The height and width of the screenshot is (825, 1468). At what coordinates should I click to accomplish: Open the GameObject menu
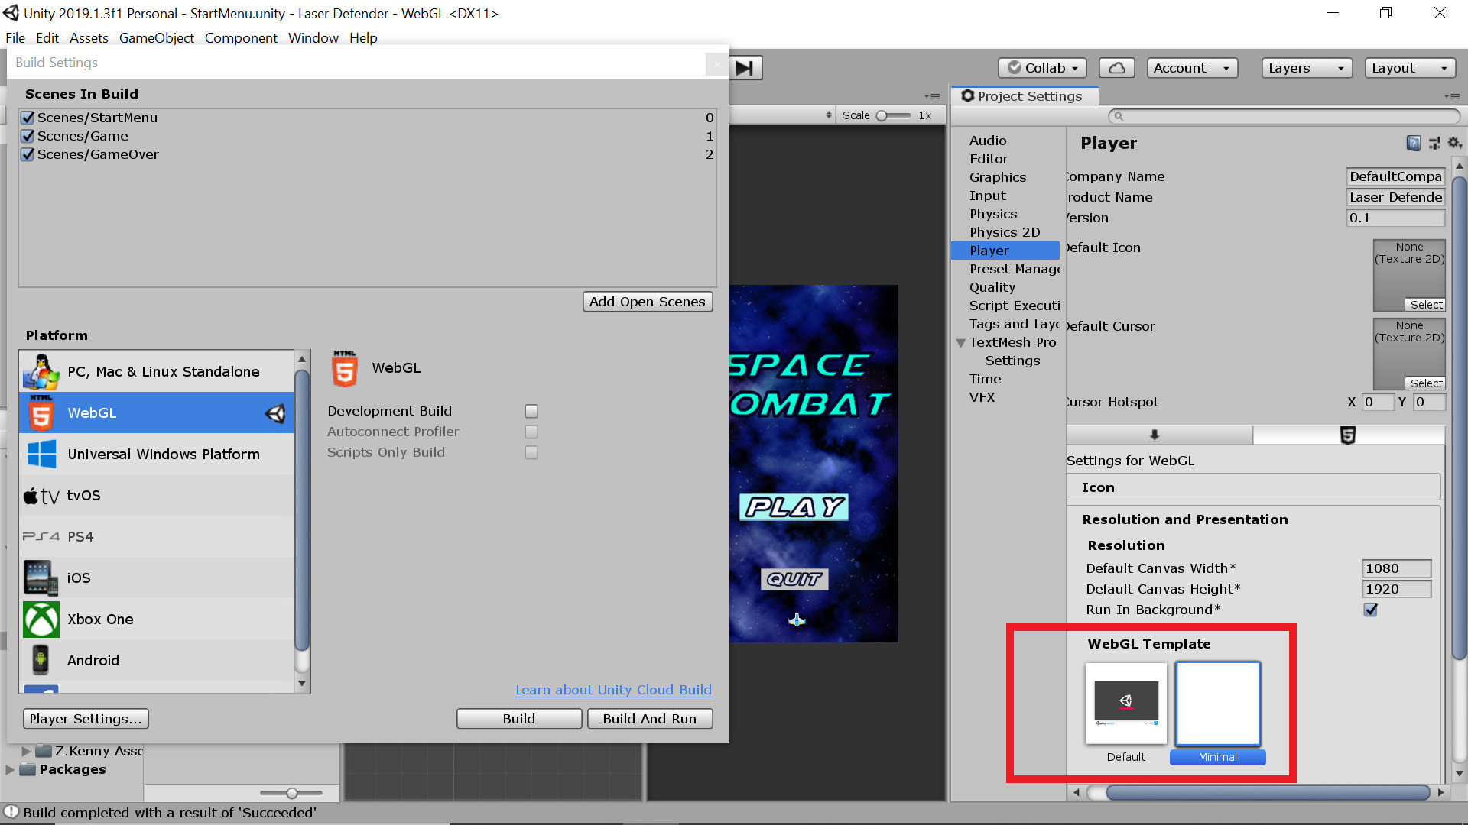click(x=156, y=38)
